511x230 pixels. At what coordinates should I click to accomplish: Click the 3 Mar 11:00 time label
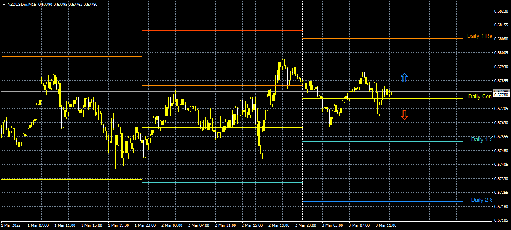coord(386,225)
